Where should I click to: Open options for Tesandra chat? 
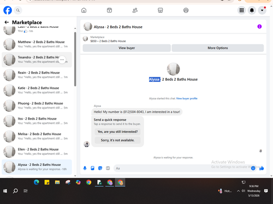62,59
